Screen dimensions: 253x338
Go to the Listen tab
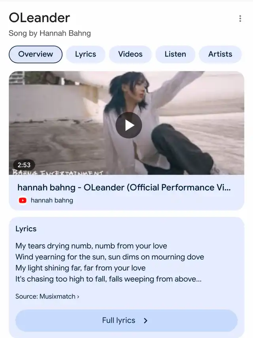point(175,54)
